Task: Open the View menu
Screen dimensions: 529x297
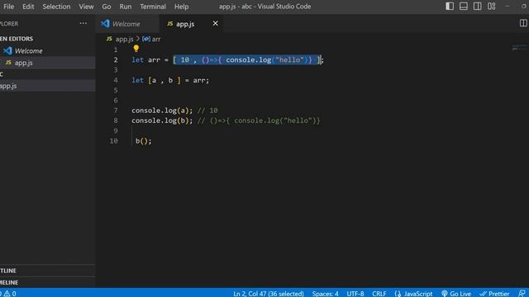Action: 86,7
